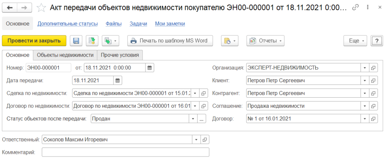Expand the Клиент dropdown list
The image size is (386, 158).
click(x=365, y=80)
